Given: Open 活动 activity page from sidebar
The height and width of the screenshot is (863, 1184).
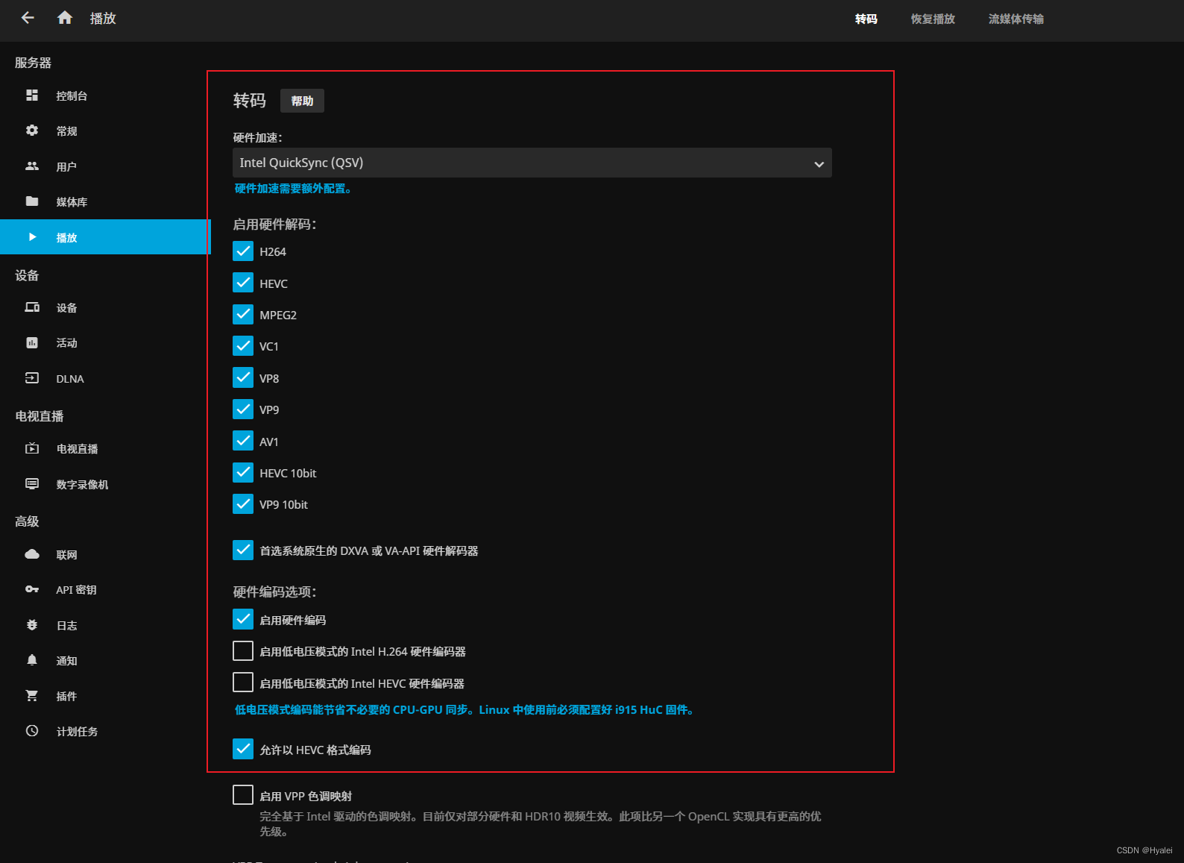Looking at the screenshot, I should click(105, 343).
